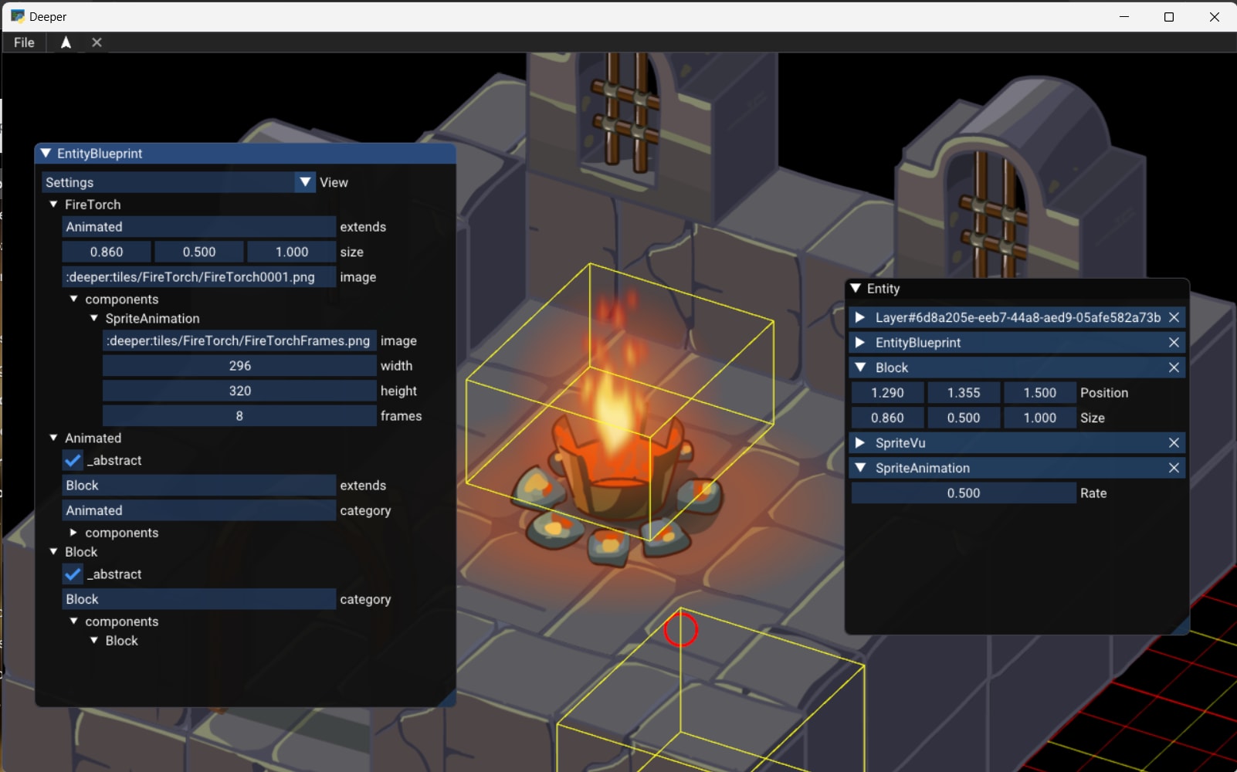
Task: Remove the SpriteVu component via its X icon
Action: 1174,442
